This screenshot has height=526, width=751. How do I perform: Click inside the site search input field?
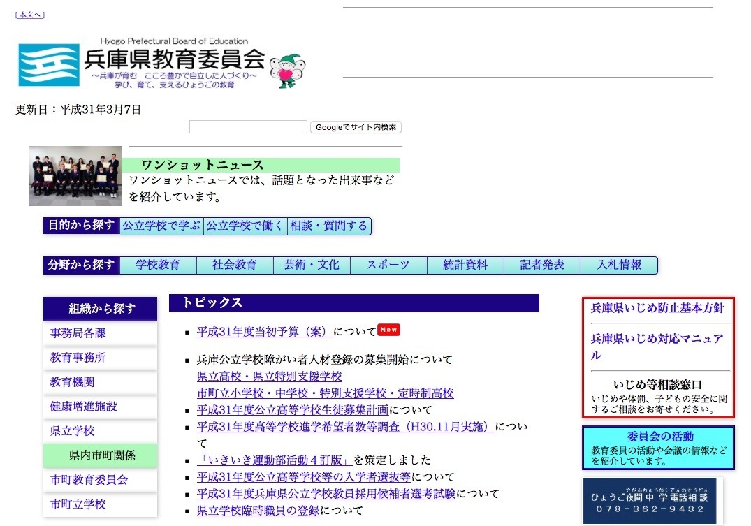click(248, 126)
